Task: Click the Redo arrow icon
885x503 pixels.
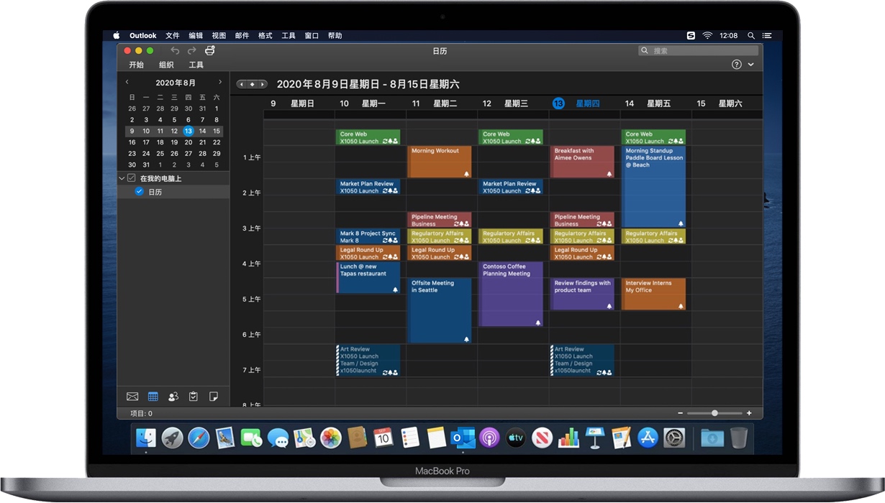Action: [191, 50]
